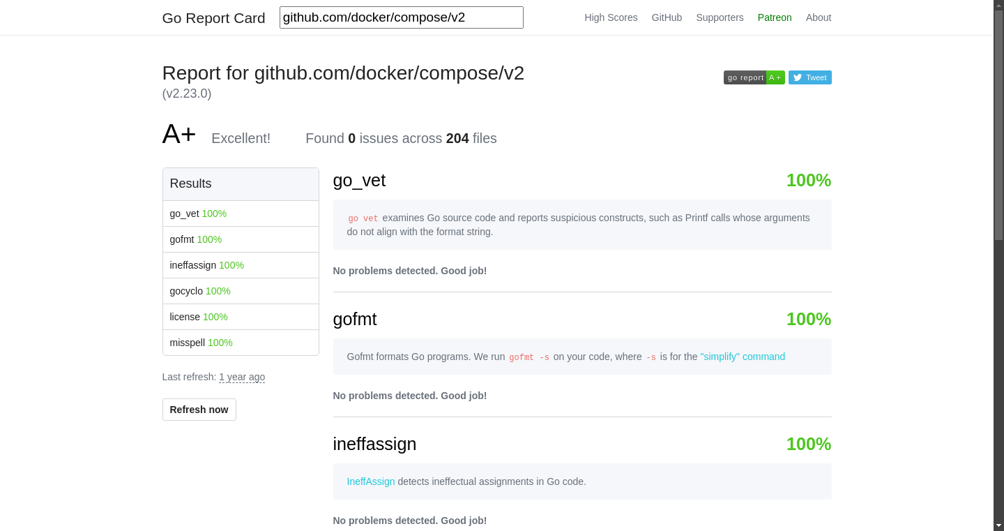Open the IneffAssign project link

point(371,481)
